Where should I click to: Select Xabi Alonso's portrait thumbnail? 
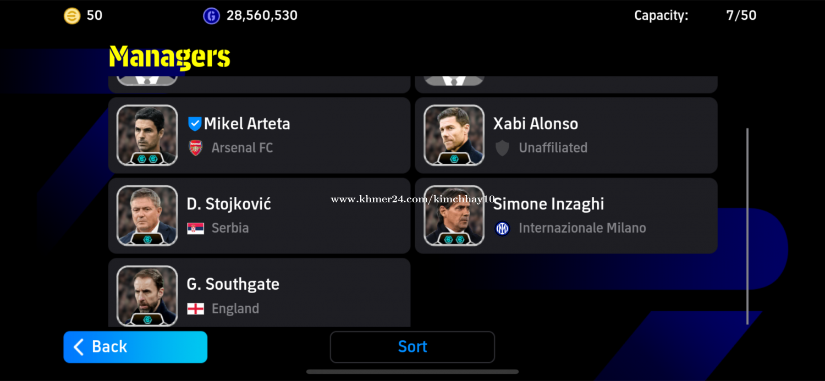(454, 135)
